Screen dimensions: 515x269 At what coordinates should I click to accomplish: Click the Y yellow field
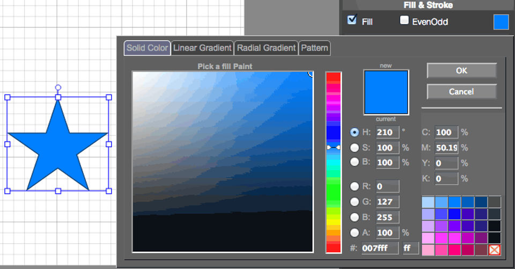tap(446, 163)
